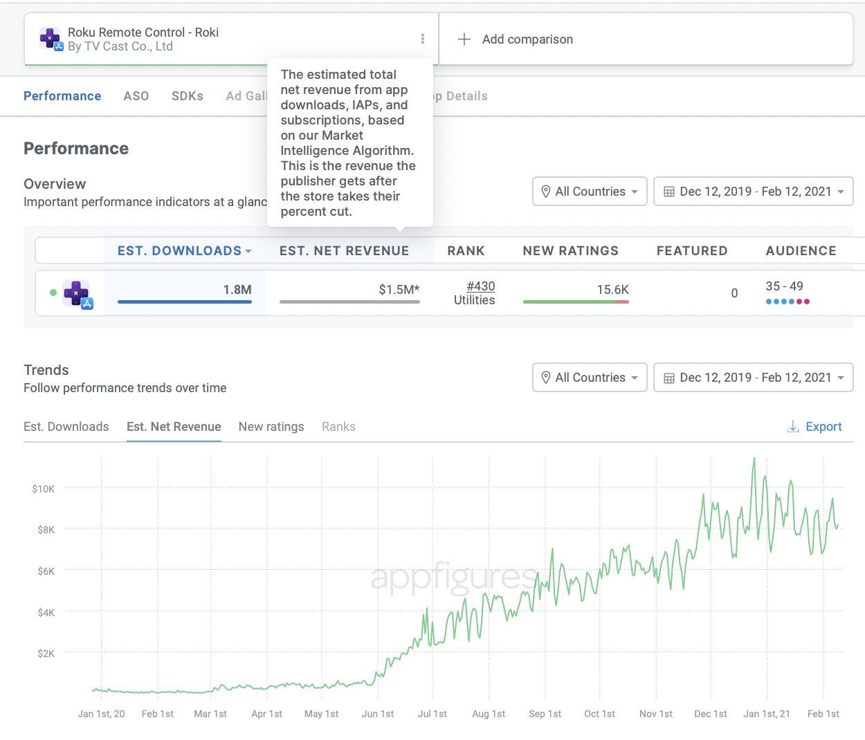
Task: Click the audience gender color dots
Action: pos(787,302)
